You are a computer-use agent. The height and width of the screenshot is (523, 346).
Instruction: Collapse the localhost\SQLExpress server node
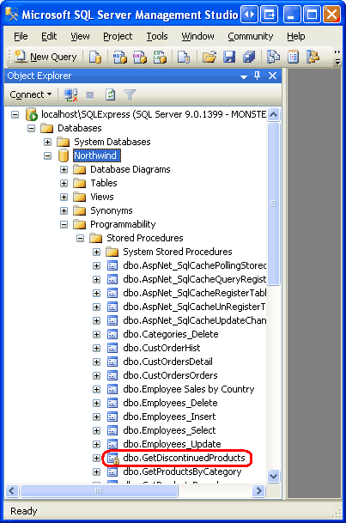tap(15, 115)
